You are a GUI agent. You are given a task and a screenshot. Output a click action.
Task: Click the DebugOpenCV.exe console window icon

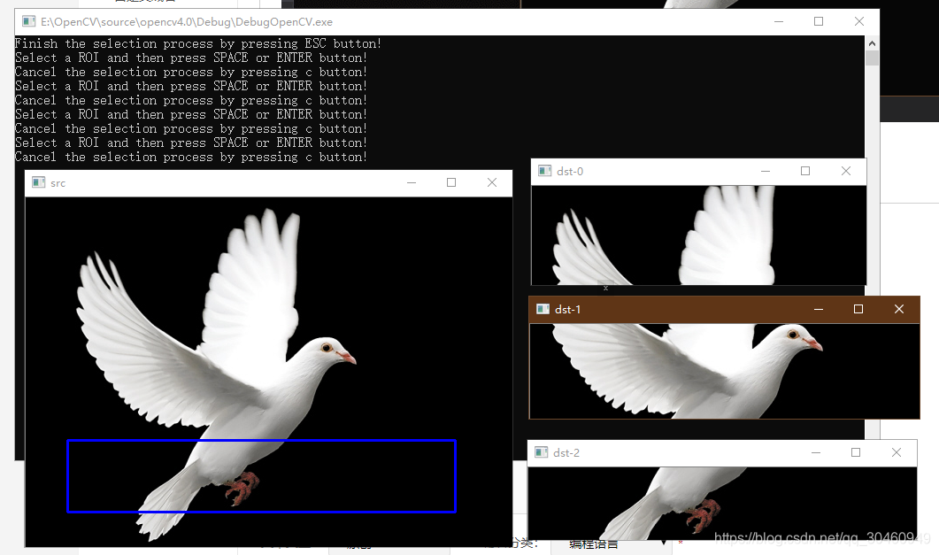tap(27, 21)
